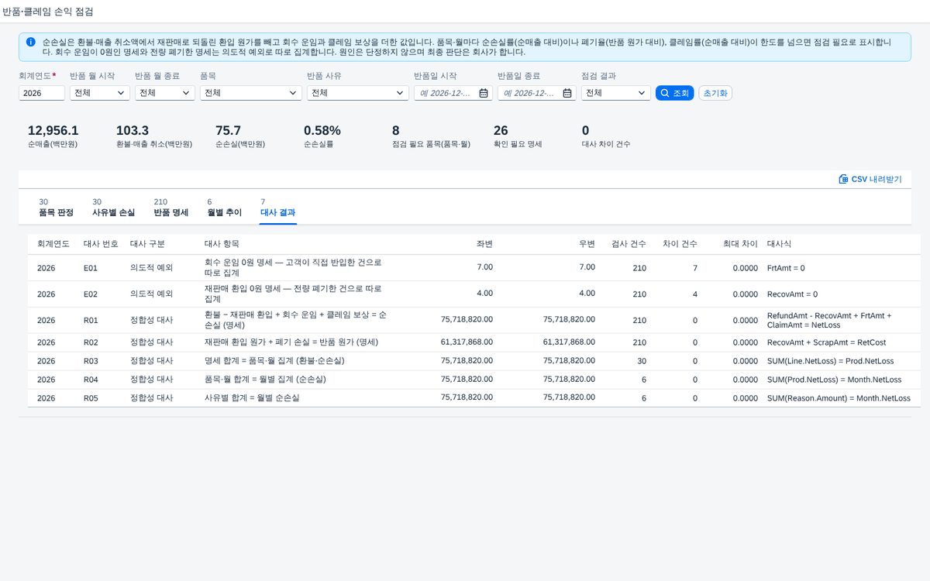Screen dimensions: 930x581
Task: Click the info icon in the blue banner
Action: point(30,42)
